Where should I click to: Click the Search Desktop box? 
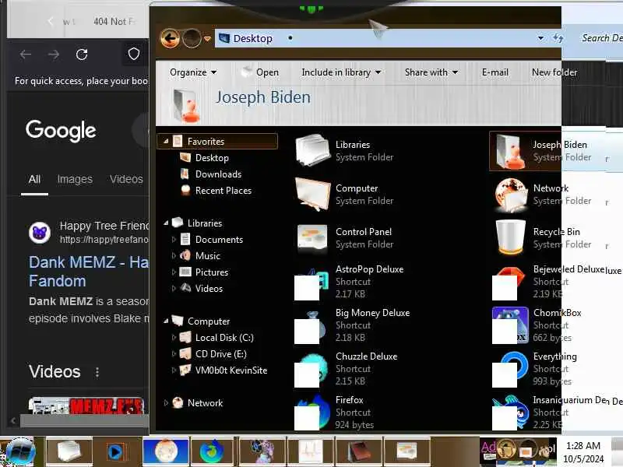pyautogui.click(x=600, y=38)
